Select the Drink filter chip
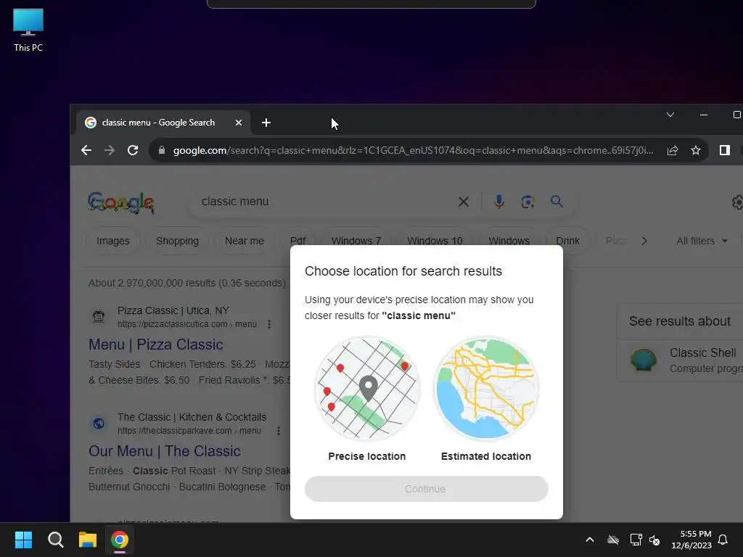Image resolution: width=743 pixels, height=557 pixels. [567, 241]
